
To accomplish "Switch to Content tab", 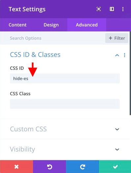I will [17, 25].
